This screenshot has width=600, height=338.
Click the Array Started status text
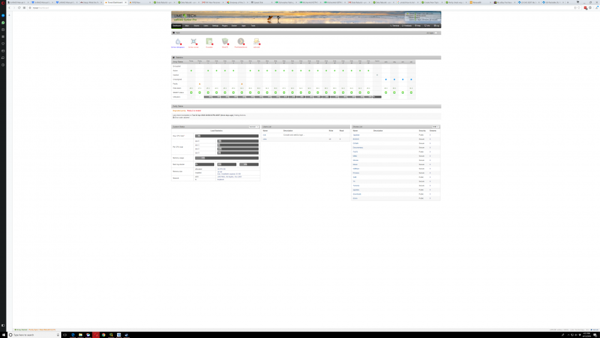pyautogui.click(x=22, y=330)
